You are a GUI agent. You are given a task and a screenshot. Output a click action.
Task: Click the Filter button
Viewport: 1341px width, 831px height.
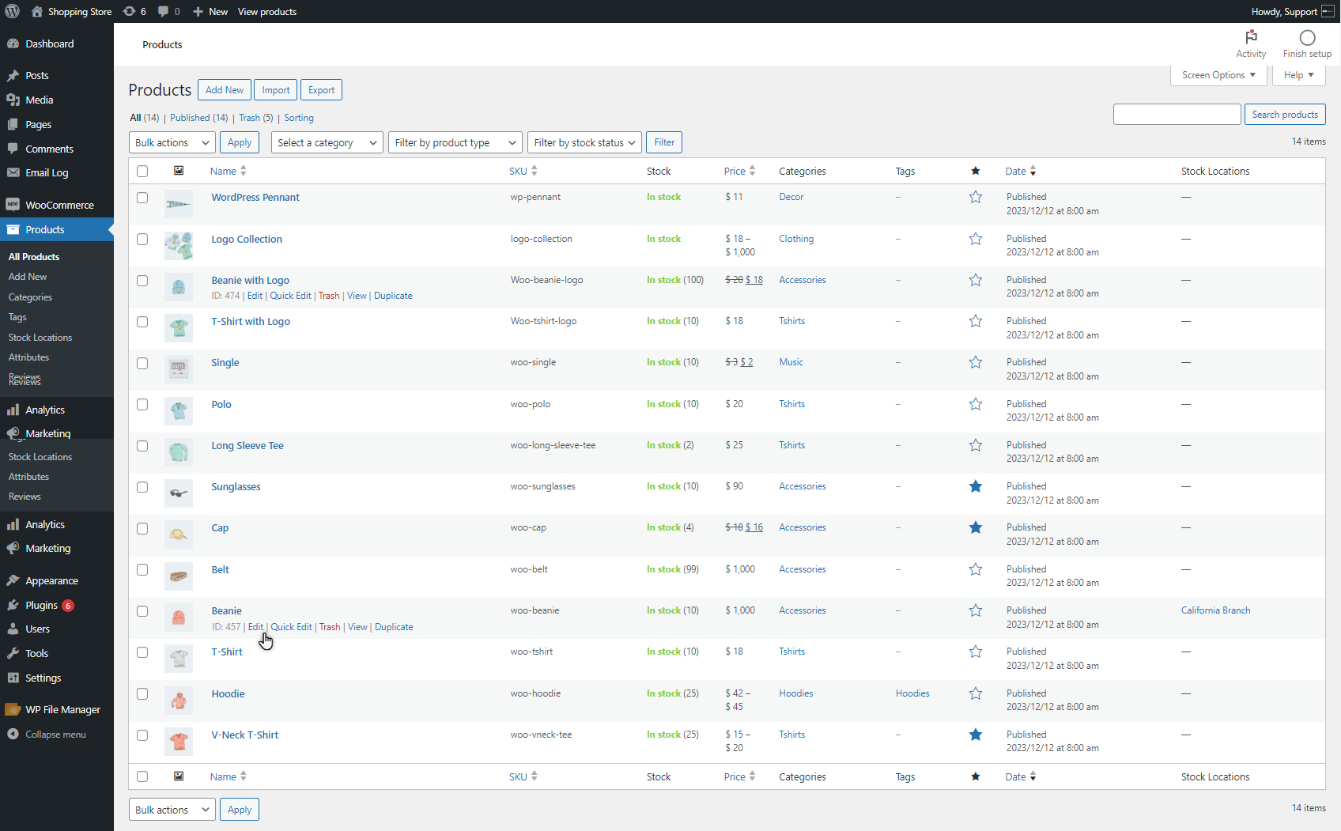click(664, 142)
